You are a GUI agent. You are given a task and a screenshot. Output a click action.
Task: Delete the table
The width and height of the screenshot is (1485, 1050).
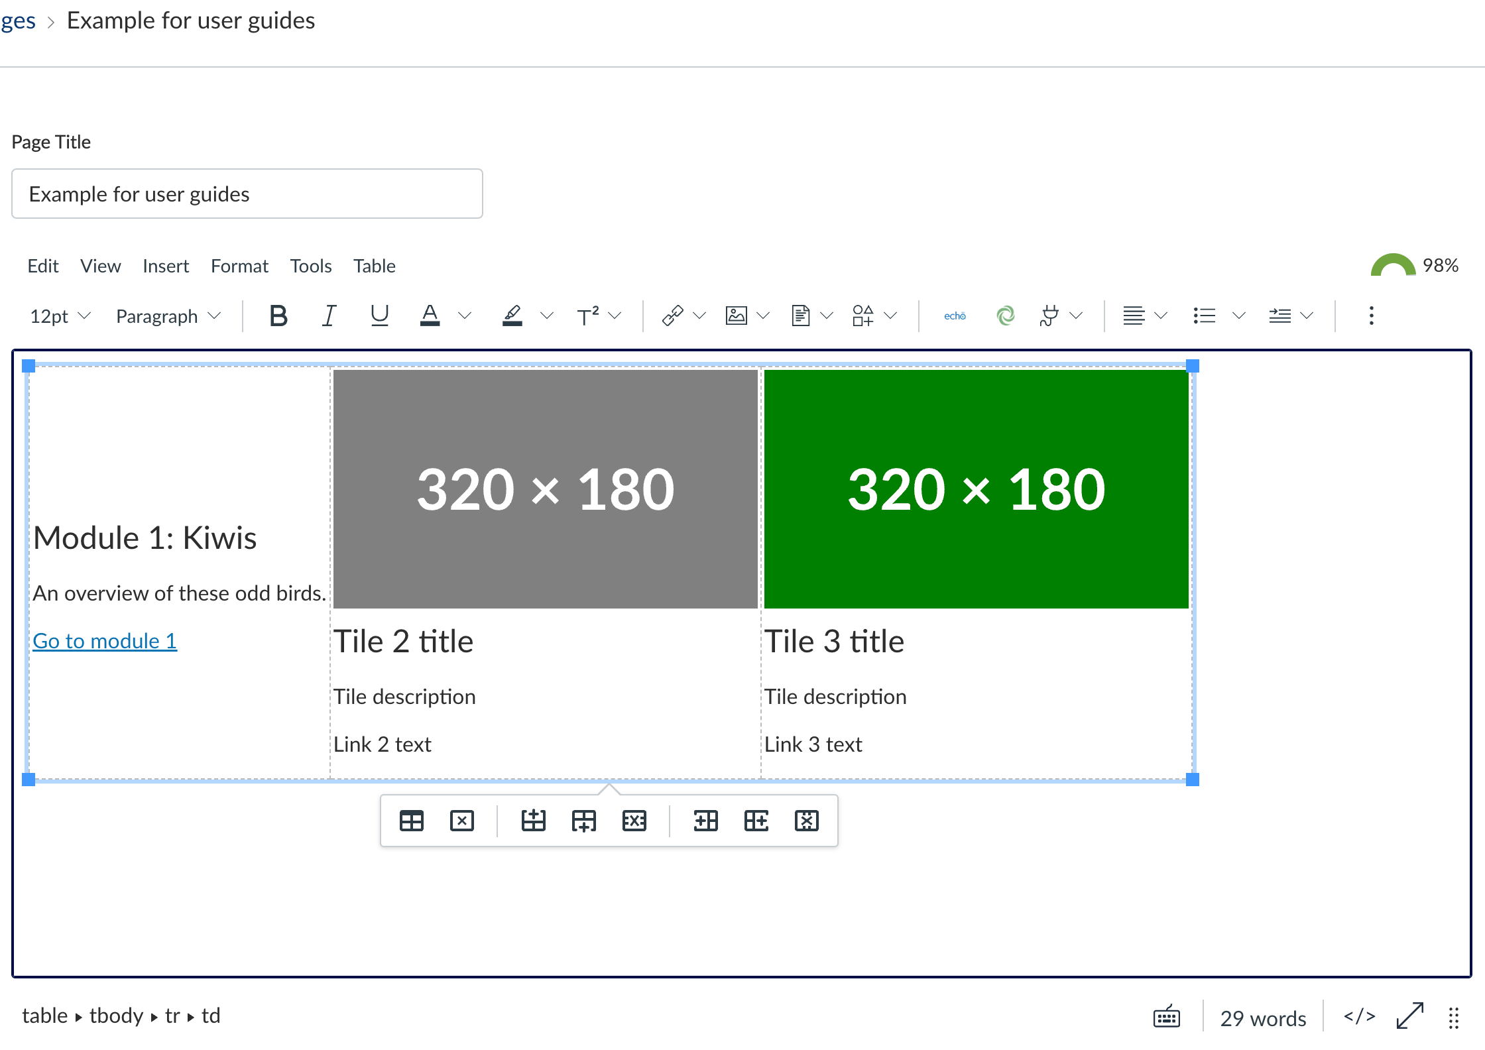click(x=462, y=821)
